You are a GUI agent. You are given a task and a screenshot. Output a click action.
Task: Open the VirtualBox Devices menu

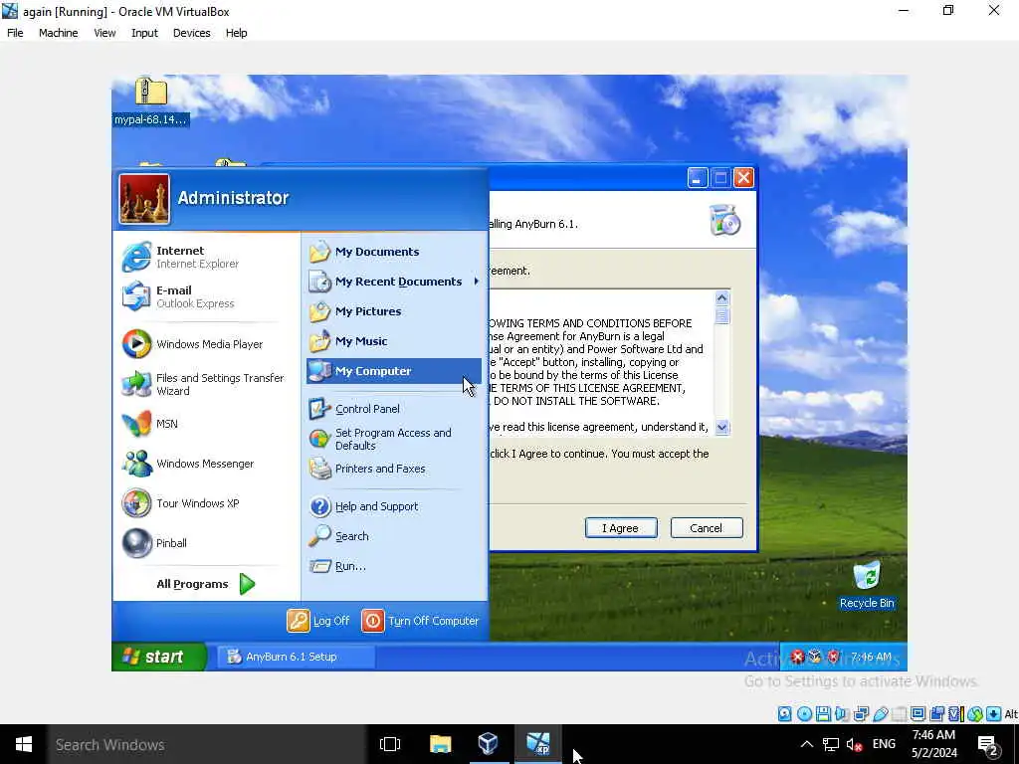[192, 33]
